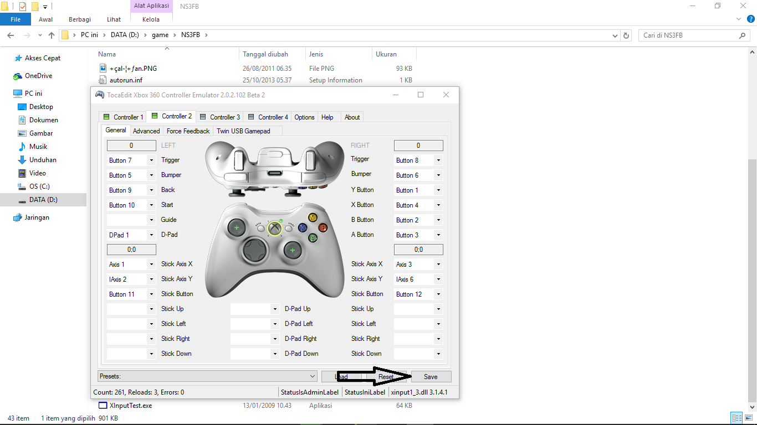Click the Xbox Guide button on controller image
This screenshot has height=425, width=757.
coord(274,227)
